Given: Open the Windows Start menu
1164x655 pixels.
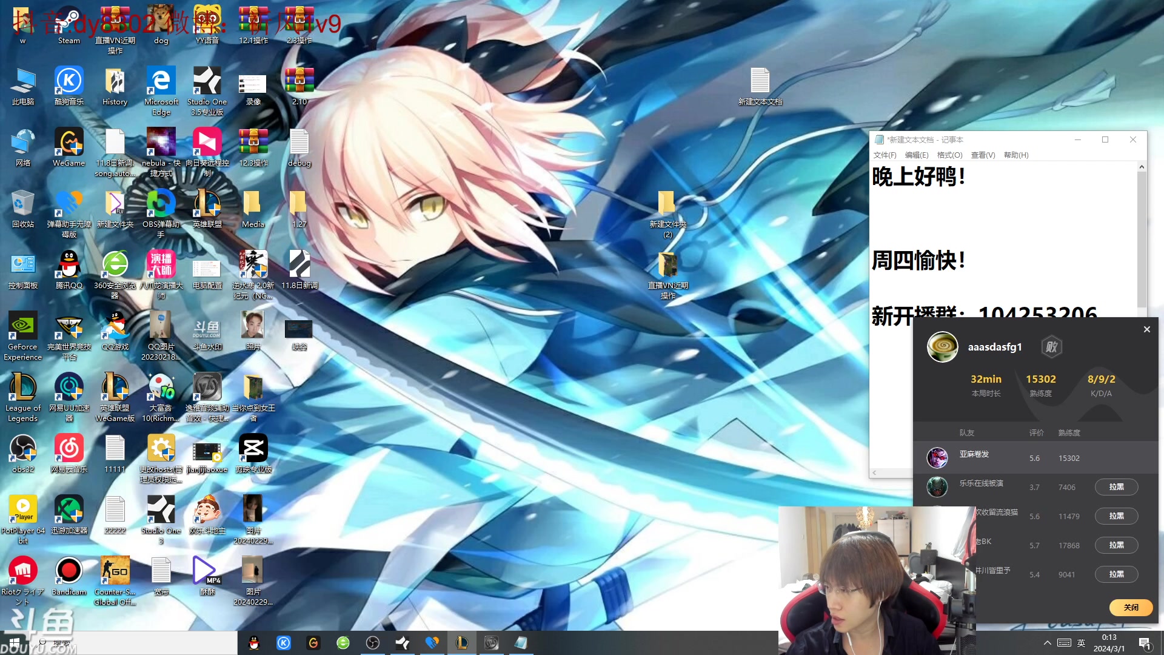Looking at the screenshot, I should point(15,643).
